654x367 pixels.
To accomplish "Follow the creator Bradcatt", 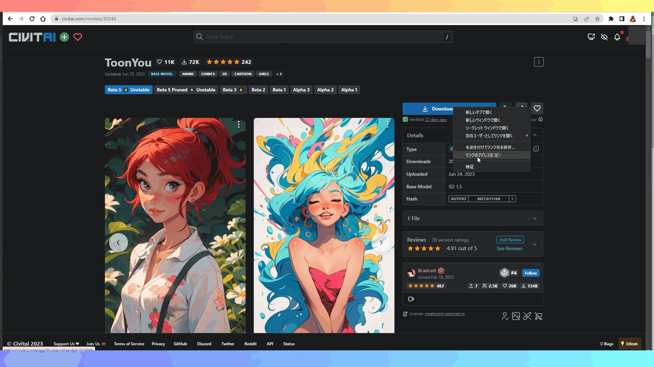I will tap(531, 273).
